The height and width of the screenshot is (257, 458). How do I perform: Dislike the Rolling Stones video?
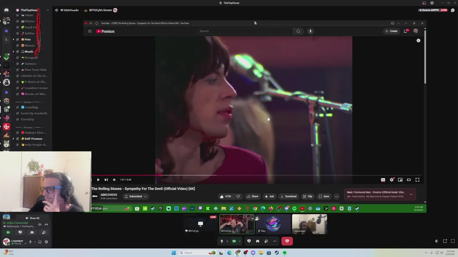[x=238, y=196]
